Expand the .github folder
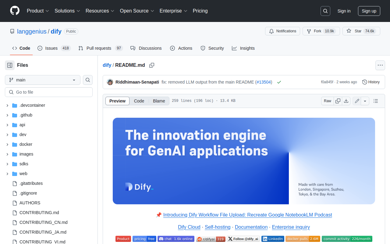The width and height of the screenshot is (390, 244). tap(7, 115)
